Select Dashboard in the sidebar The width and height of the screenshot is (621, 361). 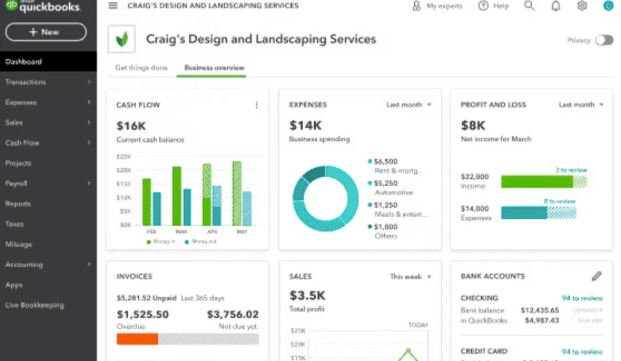48,62
